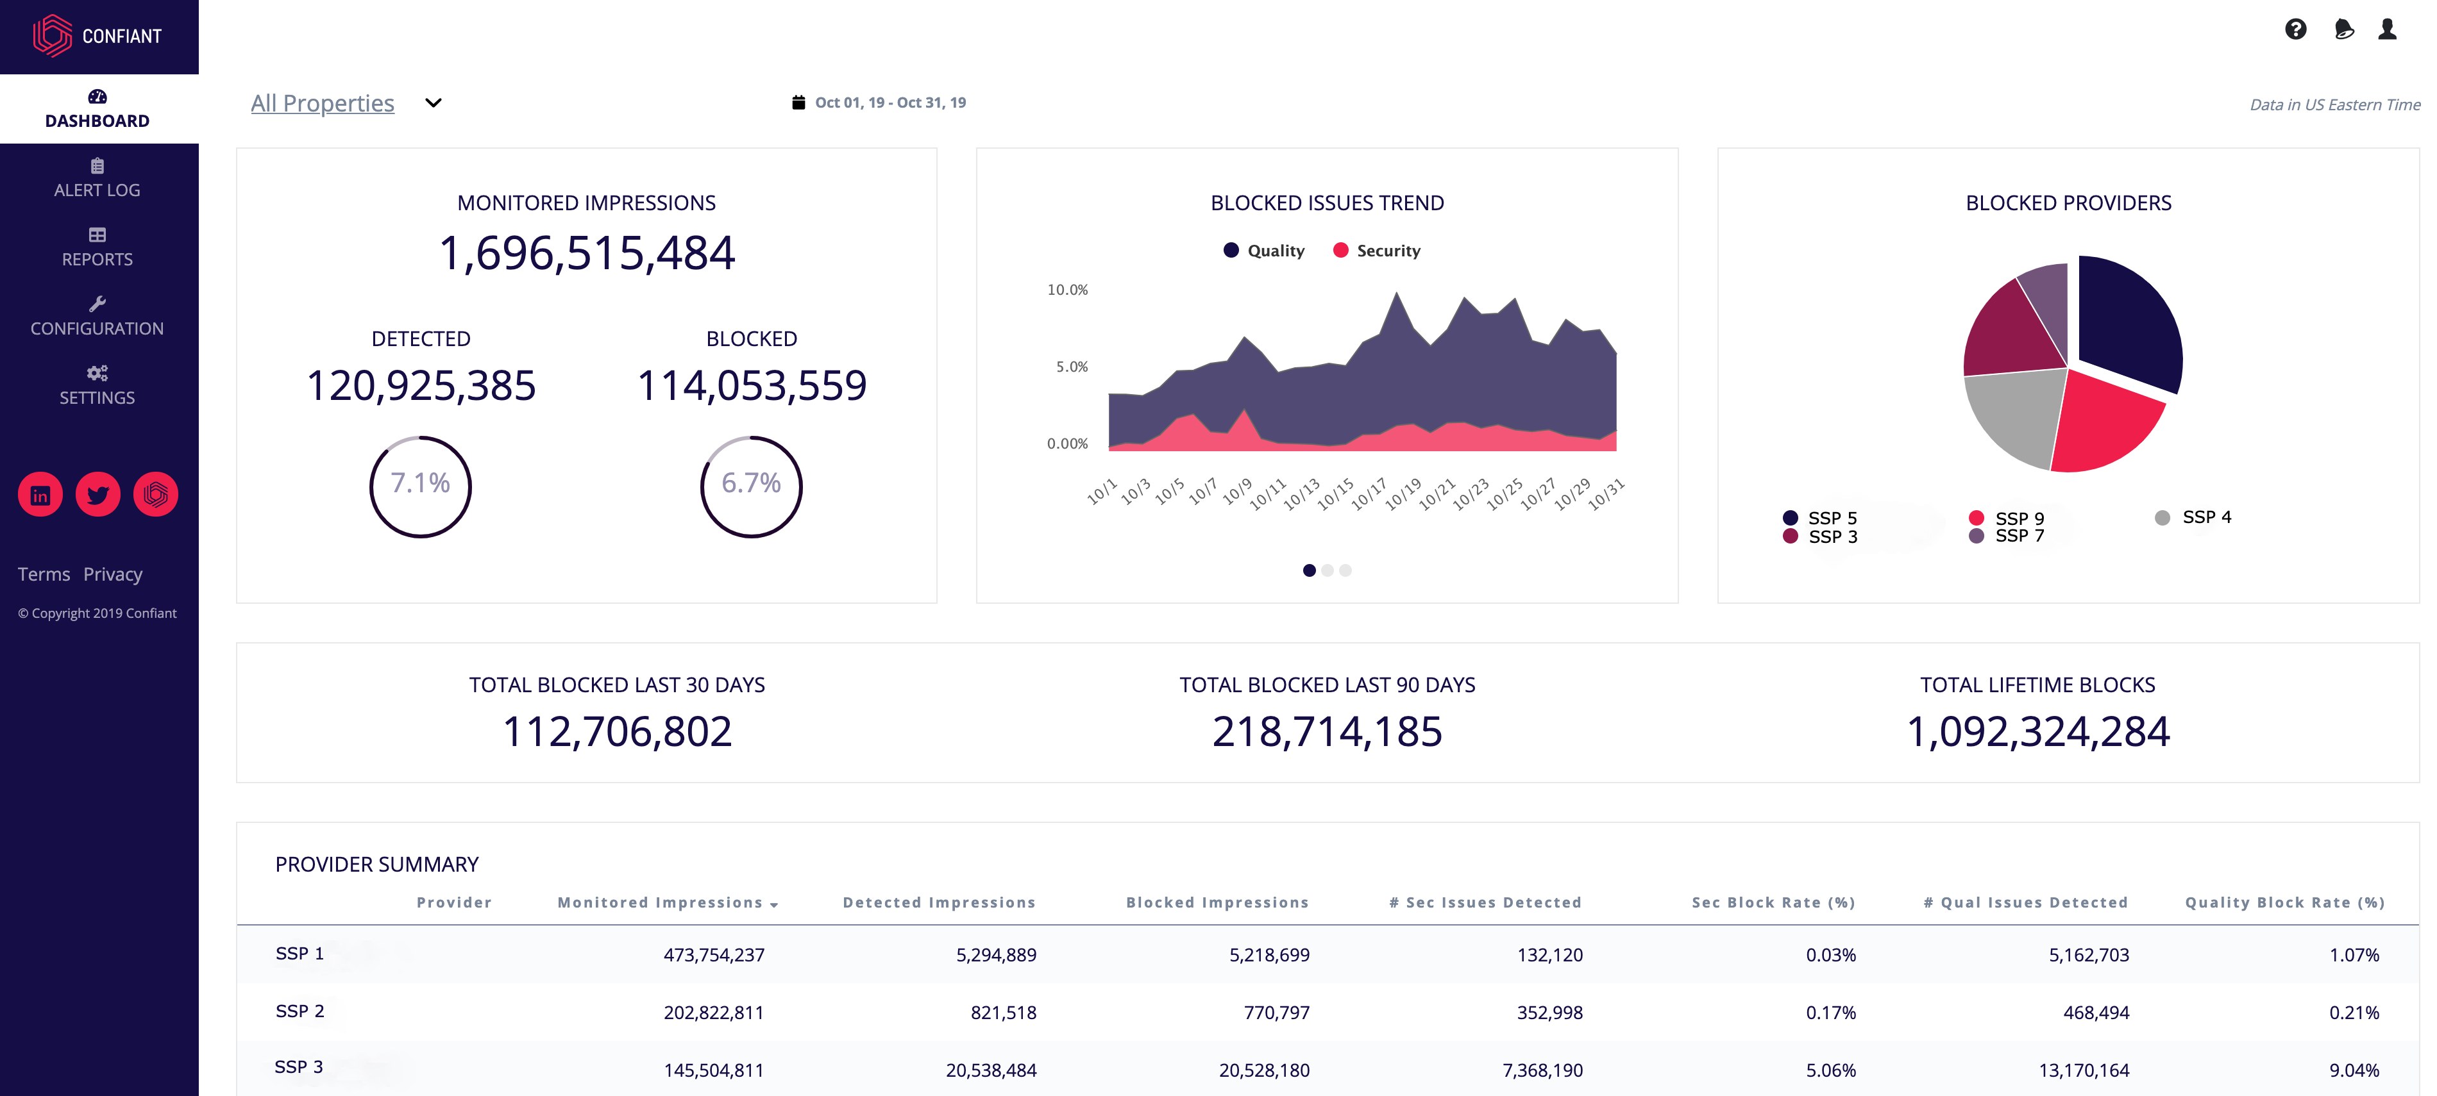Open the help question mark icon
Viewport: 2437px width, 1096px height.
(x=2295, y=29)
